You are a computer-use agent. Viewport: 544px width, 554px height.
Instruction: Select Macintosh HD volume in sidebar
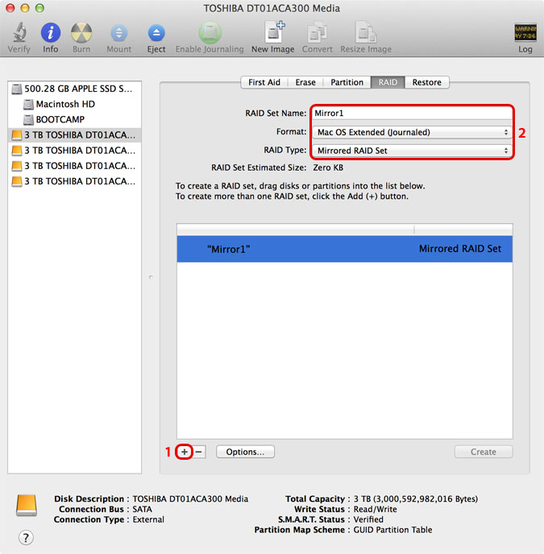(65, 104)
